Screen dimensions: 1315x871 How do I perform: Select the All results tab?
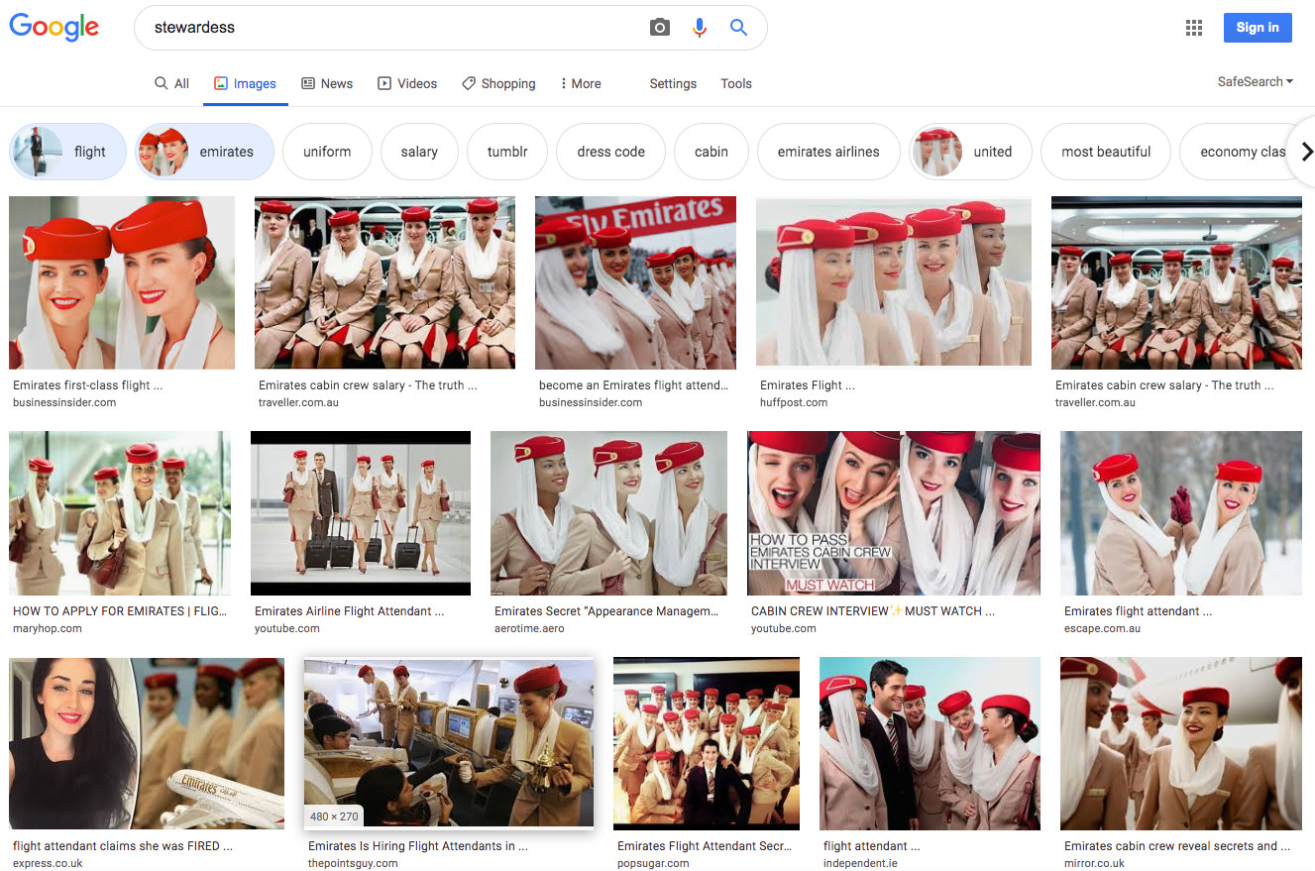click(171, 84)
